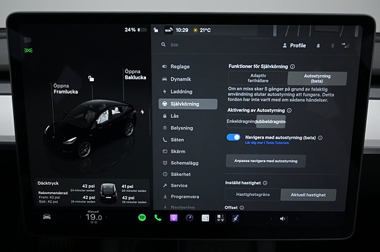Screen dimensions: 380x252
Task: Tap the search magnifier icon
Action: (163, 44)
